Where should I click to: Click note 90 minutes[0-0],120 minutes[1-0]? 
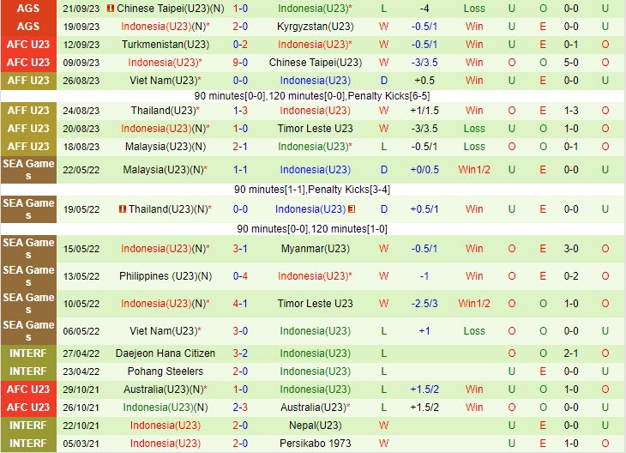click(x=312, y=229)
